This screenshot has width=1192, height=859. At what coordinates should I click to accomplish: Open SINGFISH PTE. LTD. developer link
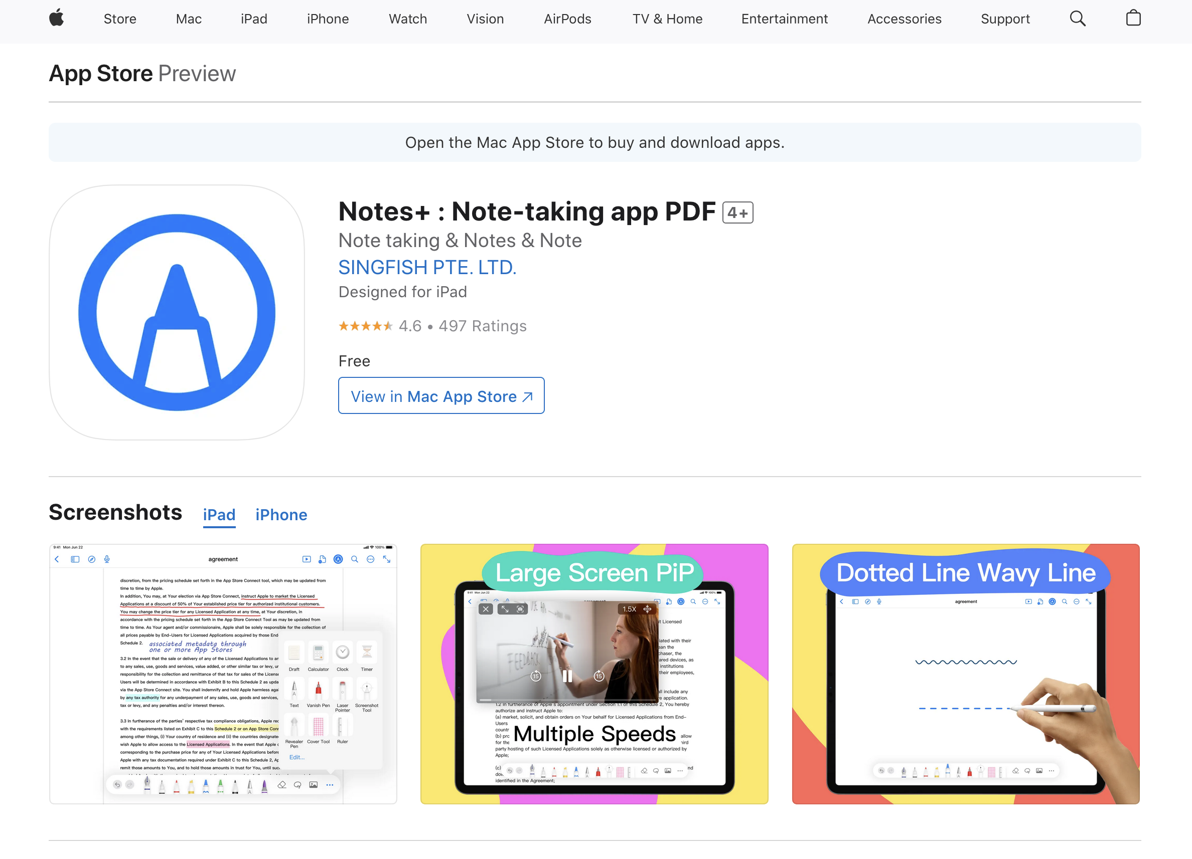[x=427, y=267]
